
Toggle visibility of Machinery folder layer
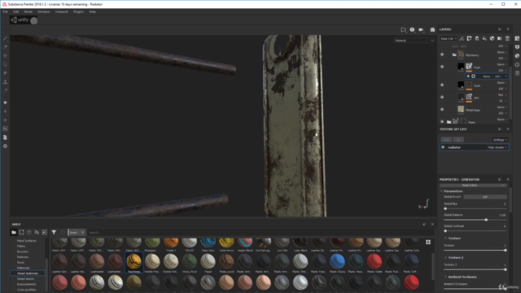[x=442, y=55]
